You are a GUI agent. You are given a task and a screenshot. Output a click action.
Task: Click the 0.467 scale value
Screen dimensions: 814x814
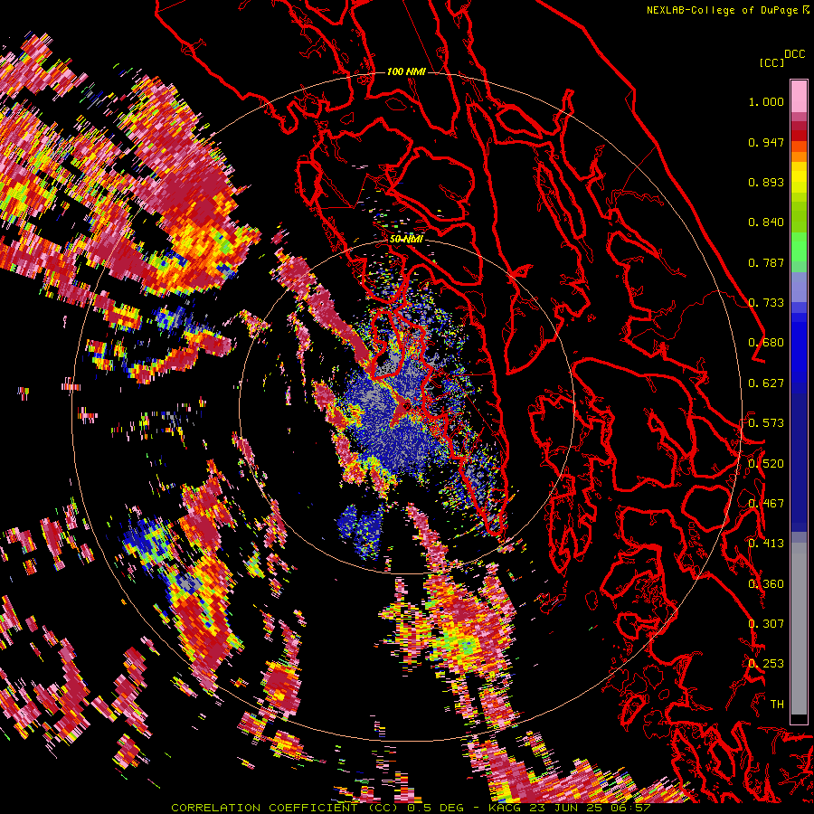(x=766, y=504)
